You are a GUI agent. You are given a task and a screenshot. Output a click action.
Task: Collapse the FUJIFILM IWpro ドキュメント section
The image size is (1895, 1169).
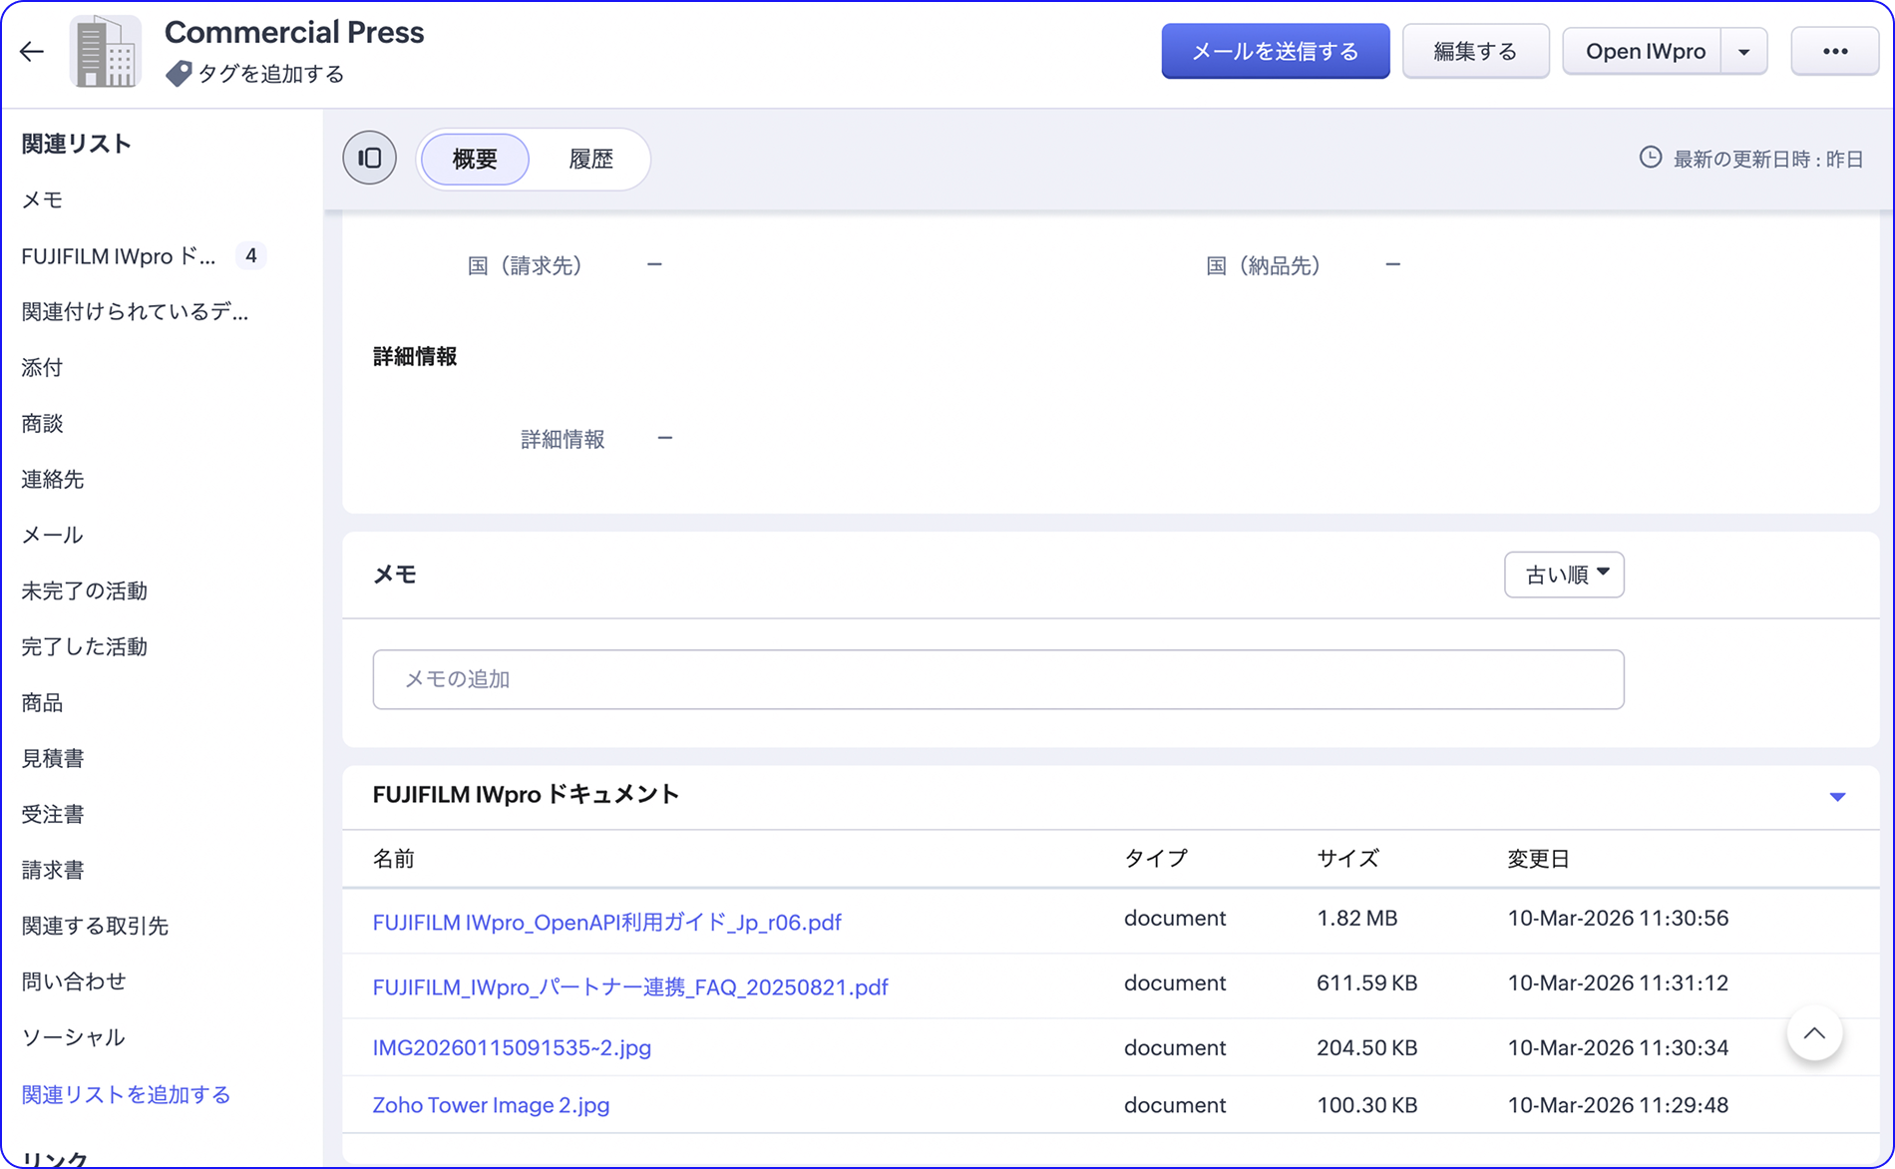click(x=1837, y=797)
